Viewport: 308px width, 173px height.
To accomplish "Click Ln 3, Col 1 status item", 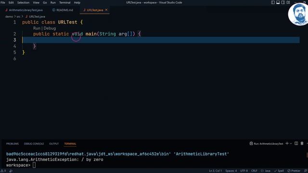I will tap(215, 171).
